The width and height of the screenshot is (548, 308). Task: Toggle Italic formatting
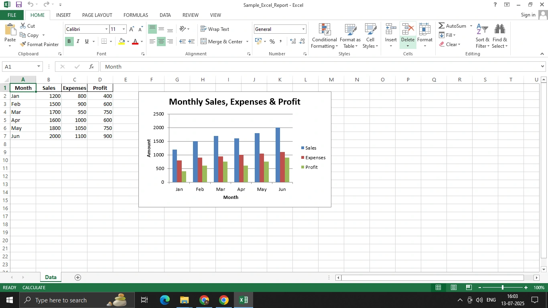point(78,42)
